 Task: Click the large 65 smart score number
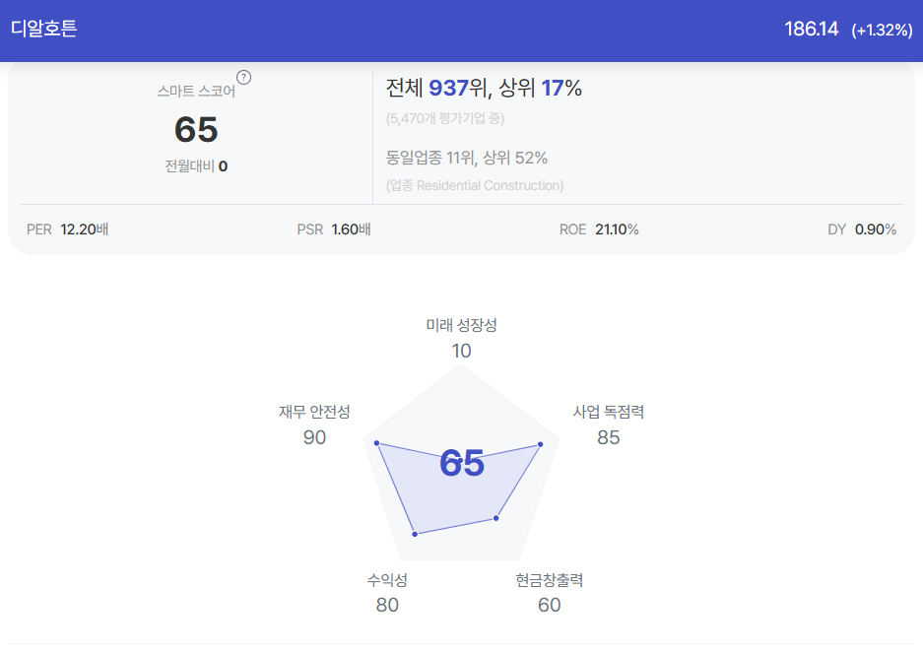click(196, 130)
